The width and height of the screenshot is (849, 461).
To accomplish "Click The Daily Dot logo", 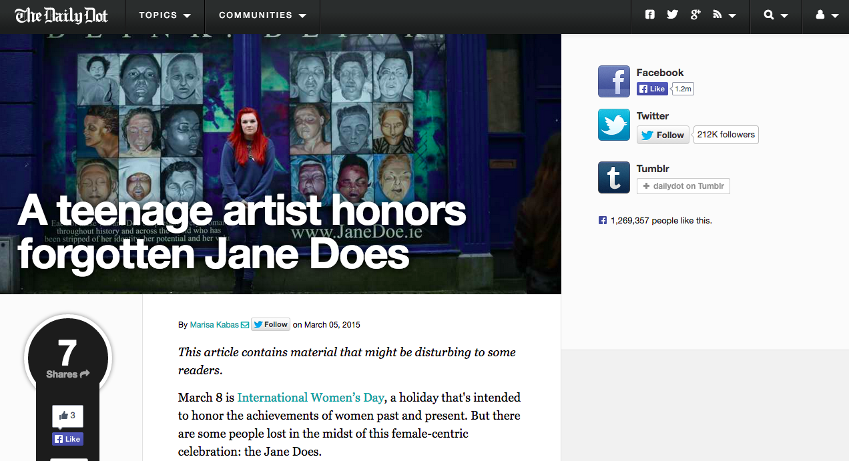I will [x=61, y=15].
